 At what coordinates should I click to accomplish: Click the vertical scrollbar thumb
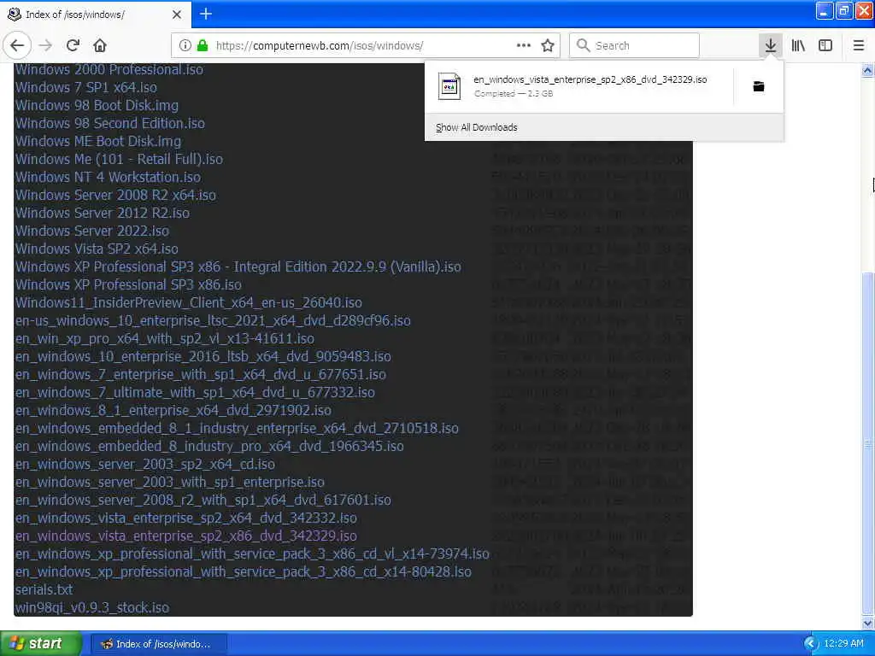pyautogui.click(x=867, y=443)
